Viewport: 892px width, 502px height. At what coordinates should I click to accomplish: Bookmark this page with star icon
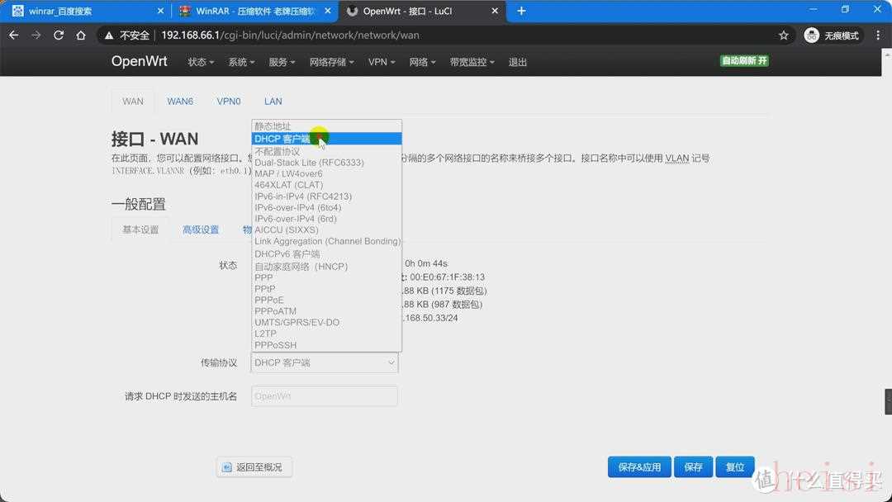(x=783, y=36)
